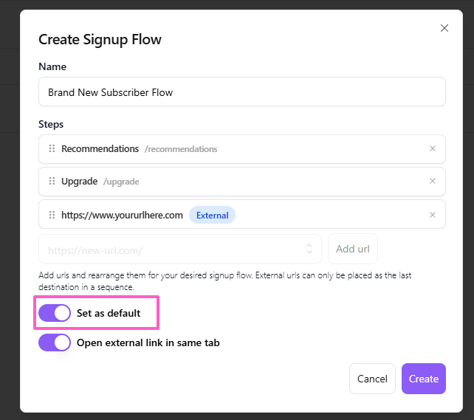Click drag handle of yoururlhere.com step
474x420 pixels.
[x=52, y=216]
